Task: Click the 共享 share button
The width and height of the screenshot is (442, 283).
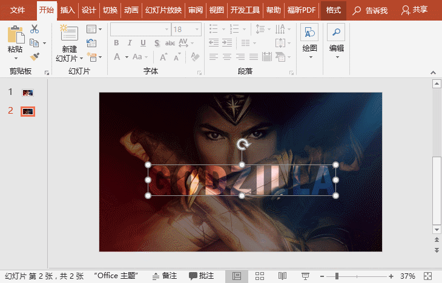Action: tap(414, 10)
